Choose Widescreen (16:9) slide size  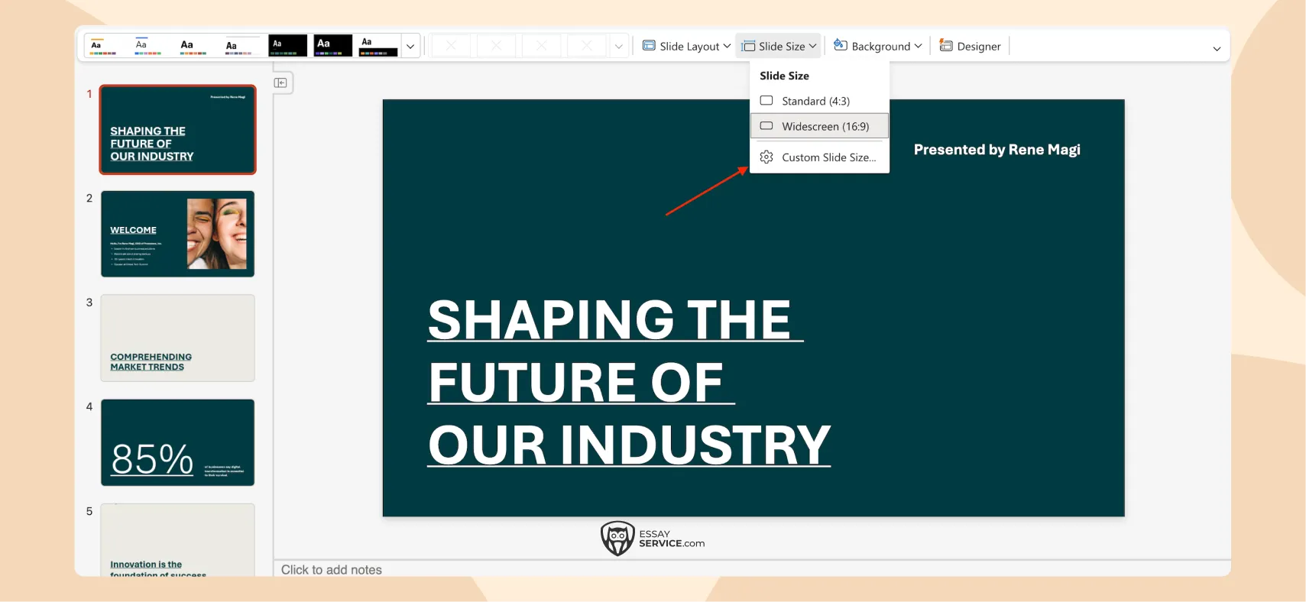819,126
